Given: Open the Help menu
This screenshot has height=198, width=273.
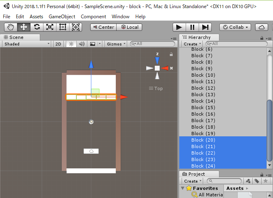Looking at the screenshot, I should tap(140, 17).
